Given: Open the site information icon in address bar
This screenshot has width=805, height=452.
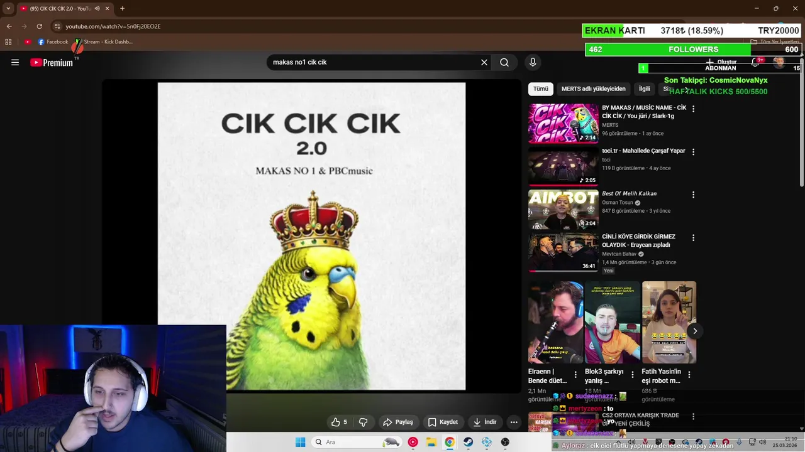Looking at the screenshot, I should coord(57,26).
